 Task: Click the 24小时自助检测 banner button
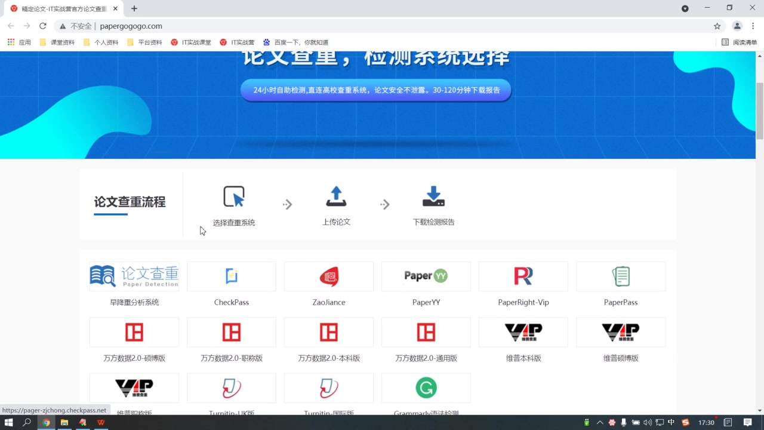pyautogui.click(x=376, y=90)
